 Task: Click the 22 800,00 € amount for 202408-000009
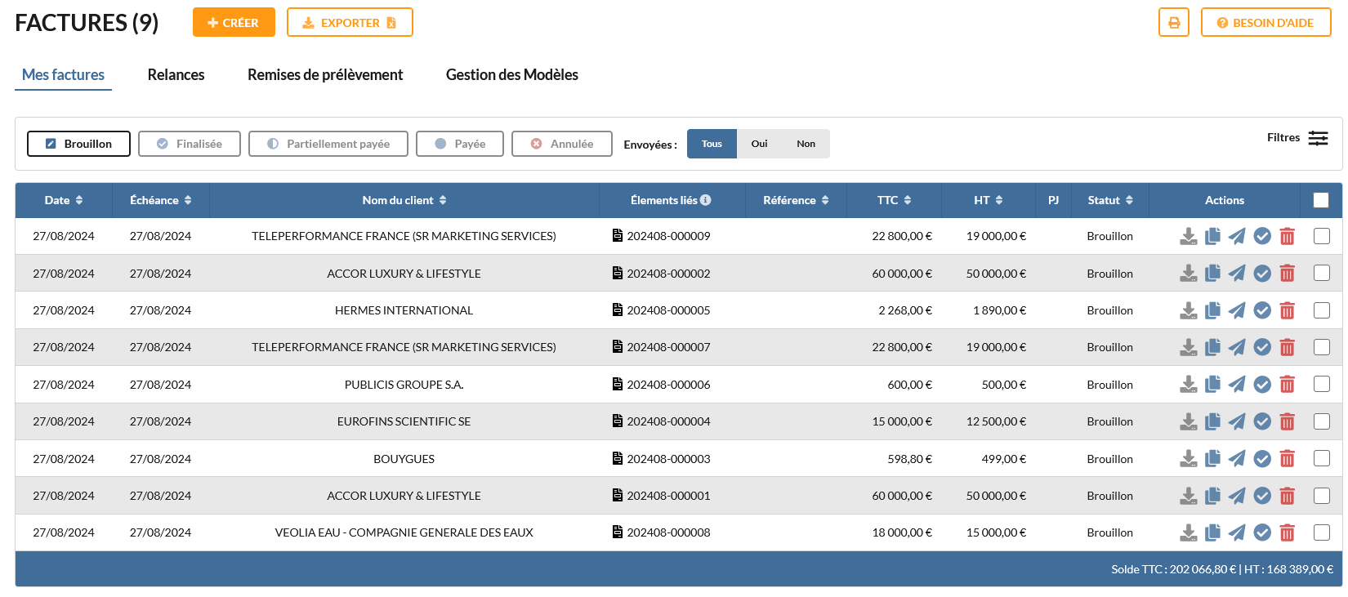pos(902,236)
